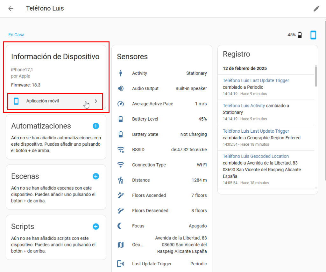Click the Audio Output speaker icon
This screenshot has height=272, width=326.
point(121,89)
